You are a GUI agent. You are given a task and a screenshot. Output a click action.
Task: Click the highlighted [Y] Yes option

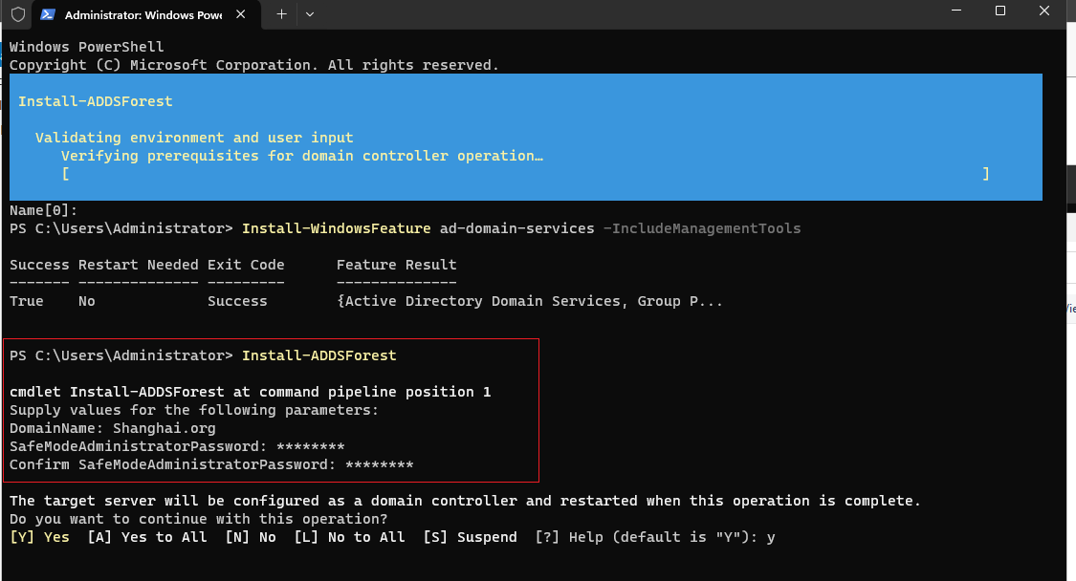click(x=40, y=537)
